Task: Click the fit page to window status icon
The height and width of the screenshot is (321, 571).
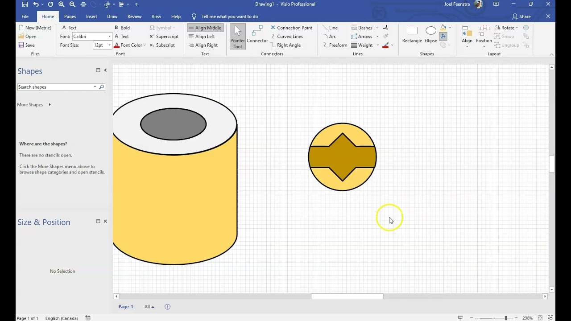Action: [540, 318]
